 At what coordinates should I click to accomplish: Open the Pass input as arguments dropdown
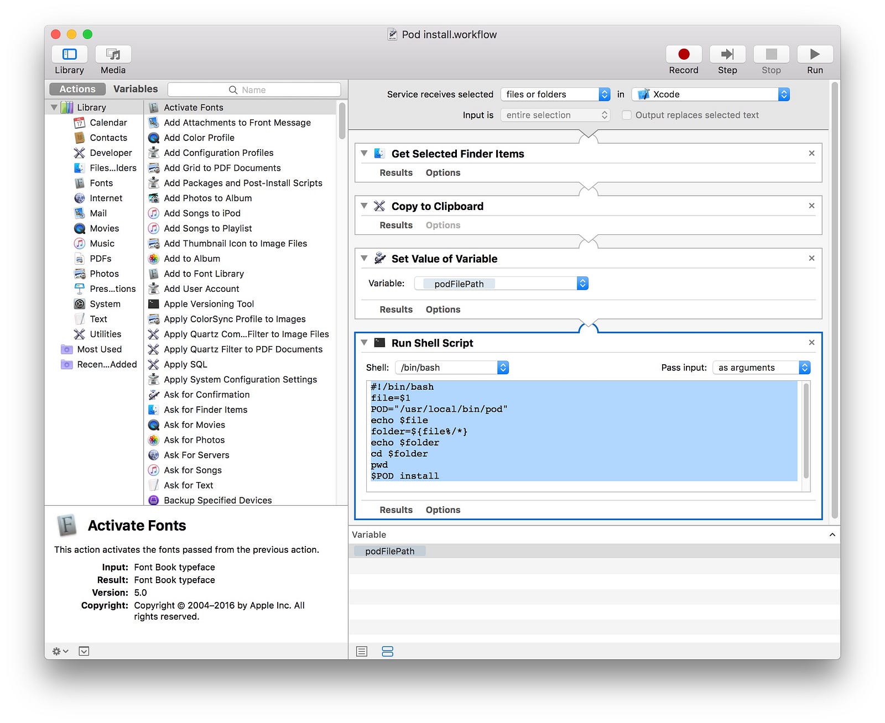[762, 368]
